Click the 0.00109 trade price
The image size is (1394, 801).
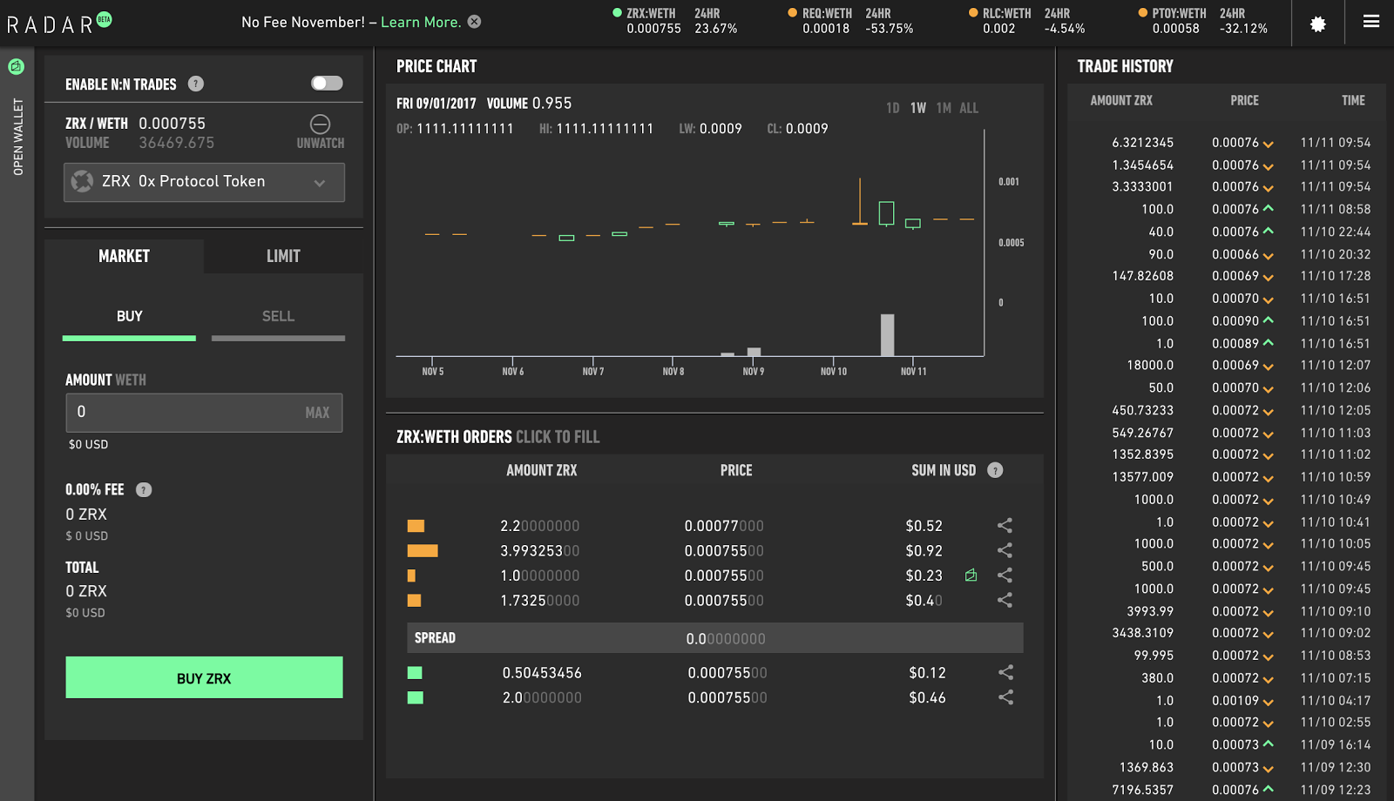1235,700
